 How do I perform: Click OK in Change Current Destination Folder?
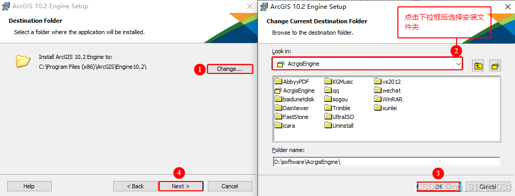[439, 187]
